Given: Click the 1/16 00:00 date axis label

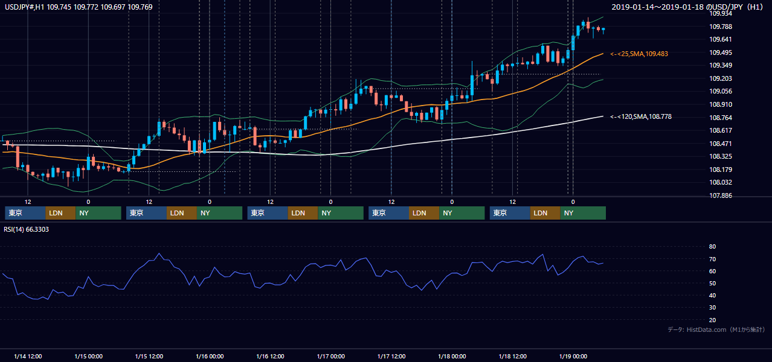Looking at the screenshot, I should pos(210,356).
